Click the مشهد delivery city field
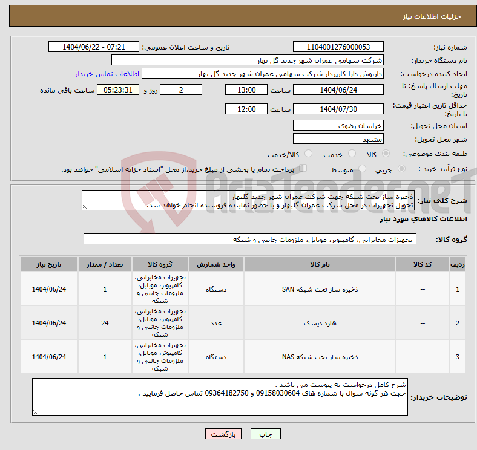477x450 pixels. click(x=338, y=139)
